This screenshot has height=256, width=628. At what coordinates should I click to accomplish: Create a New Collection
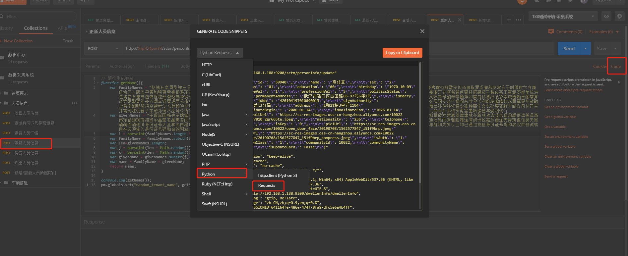tap(16, 41)
